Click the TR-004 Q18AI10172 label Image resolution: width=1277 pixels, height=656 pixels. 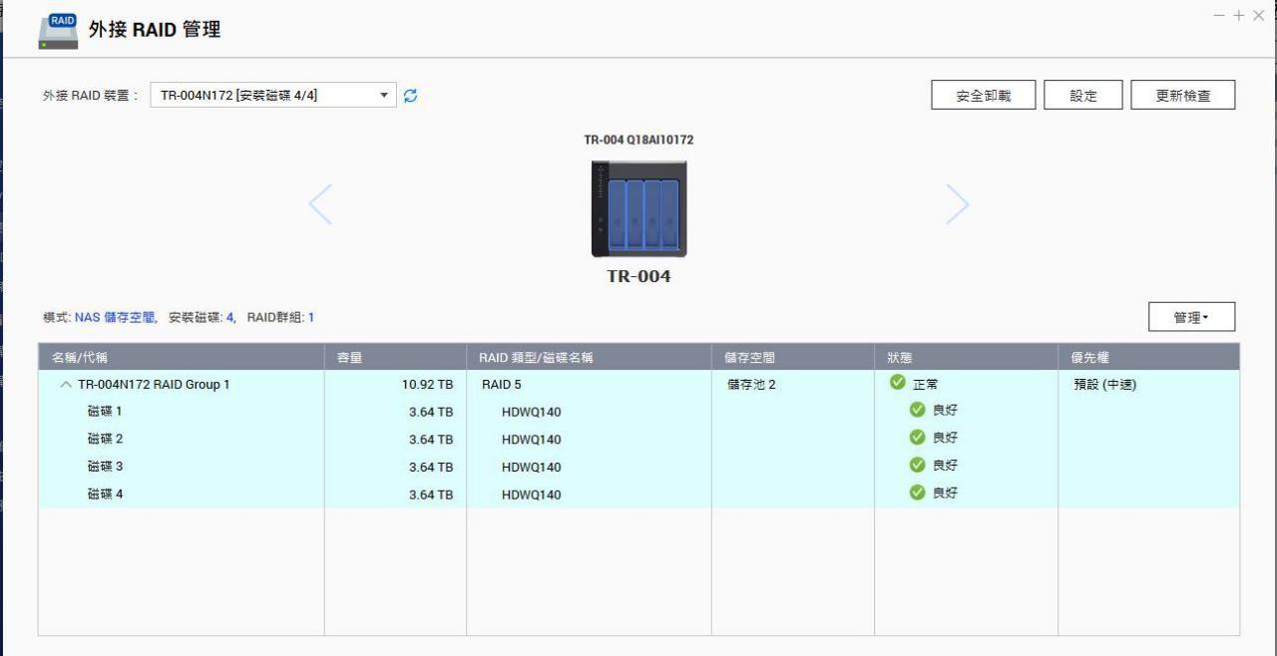[x=638, y=140]
